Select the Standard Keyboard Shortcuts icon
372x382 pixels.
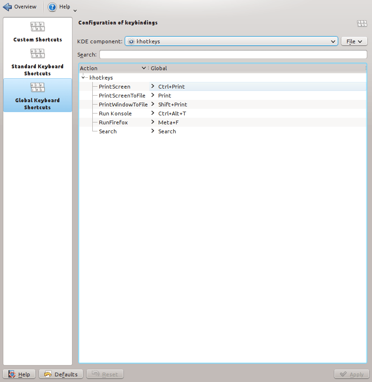[38, 53]
